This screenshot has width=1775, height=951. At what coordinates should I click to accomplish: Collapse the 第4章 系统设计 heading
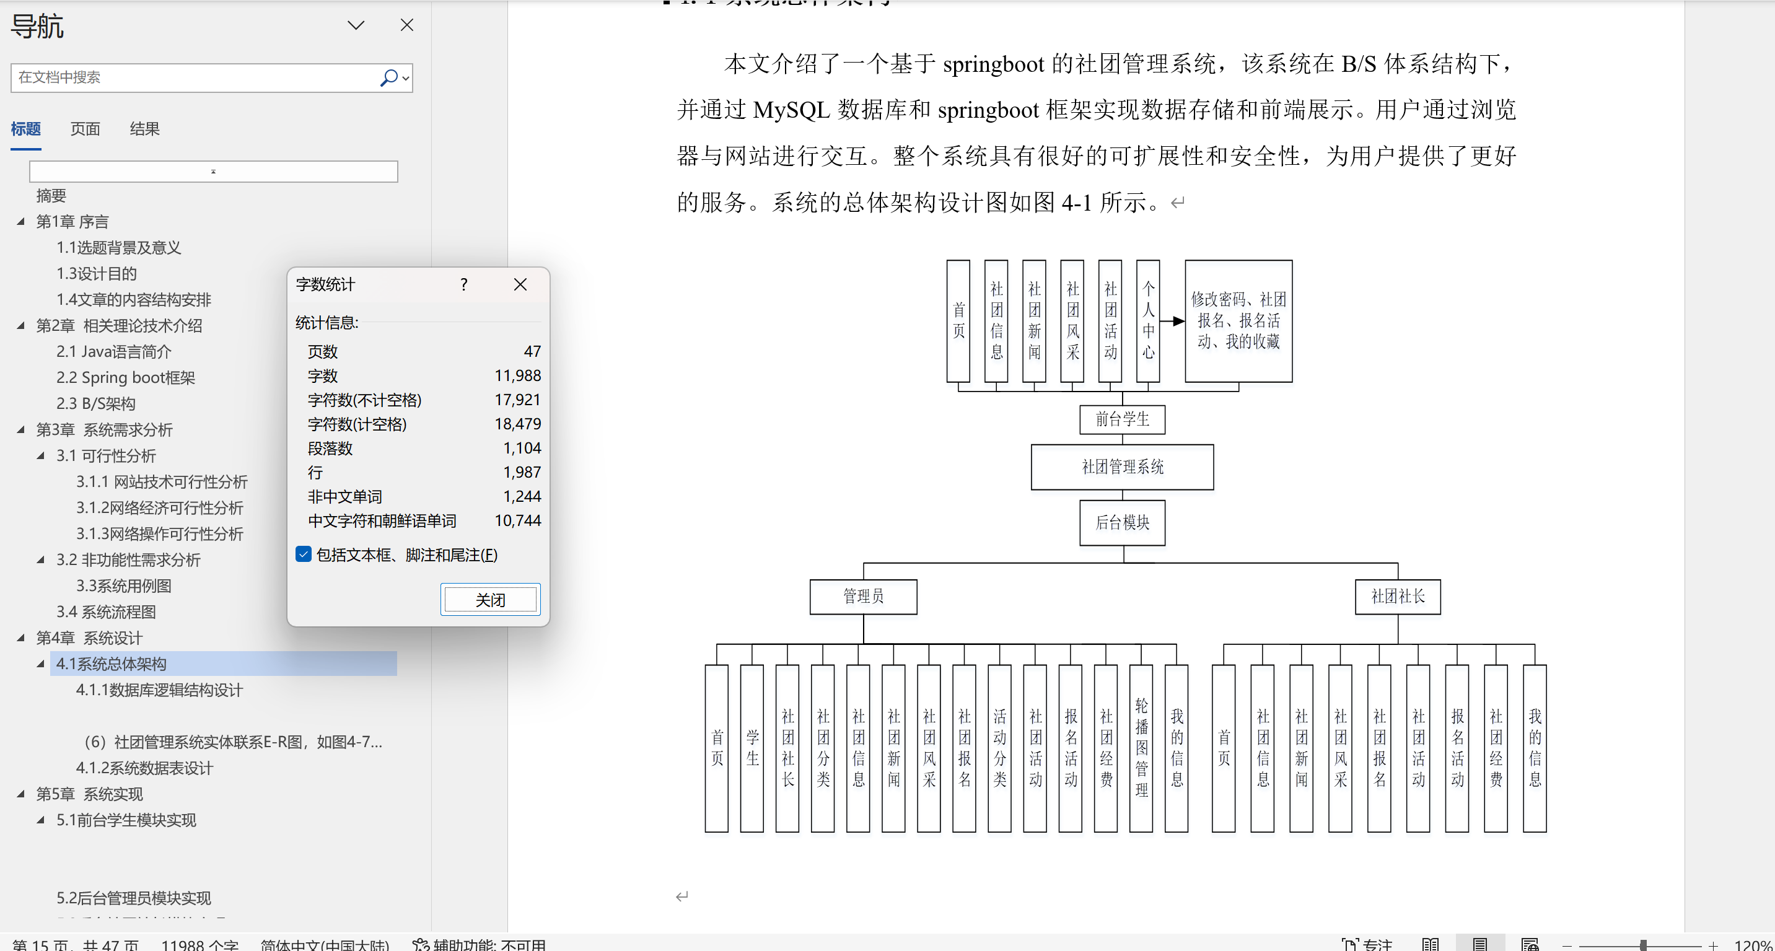click(20, 638)
